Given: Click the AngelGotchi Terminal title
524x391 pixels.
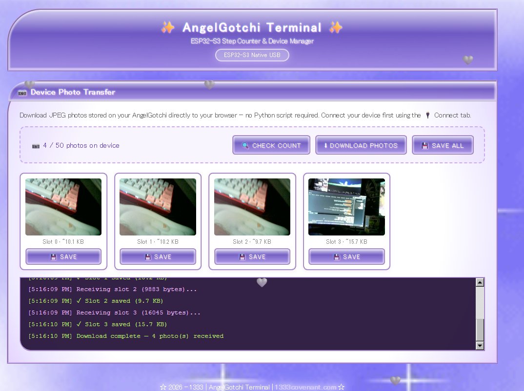Looking at the screenshot, I should pos(252,27).
